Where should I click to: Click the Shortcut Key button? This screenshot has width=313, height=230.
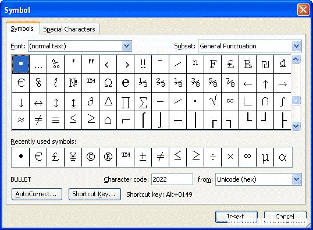coord(95,194)
